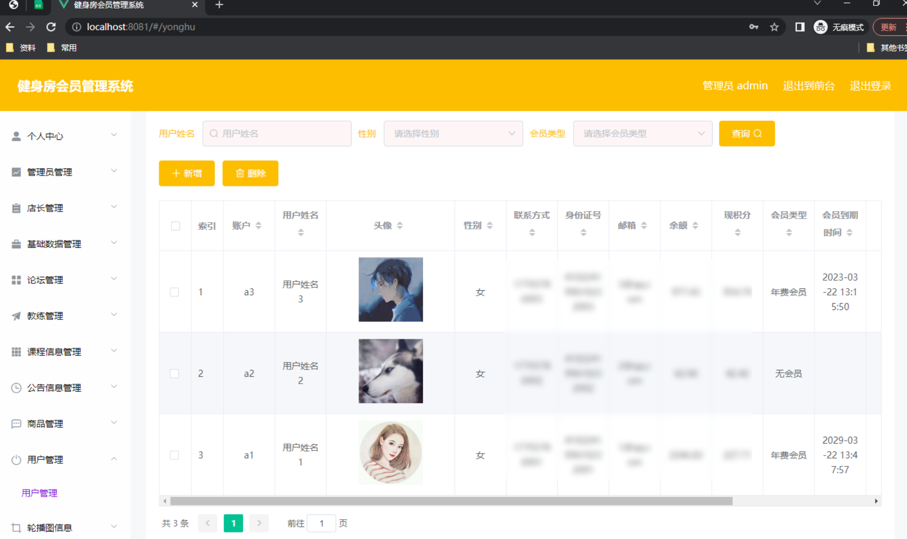
Task: Click 退出登录 logout link
Action: click(870, 86)
